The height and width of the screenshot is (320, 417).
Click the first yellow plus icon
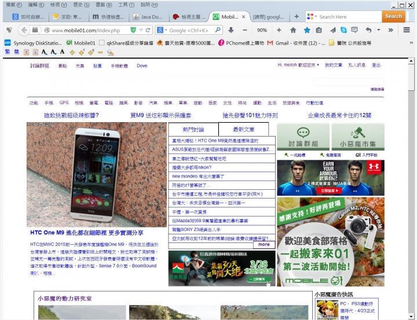pyautogui.click(x=72, y=52)
